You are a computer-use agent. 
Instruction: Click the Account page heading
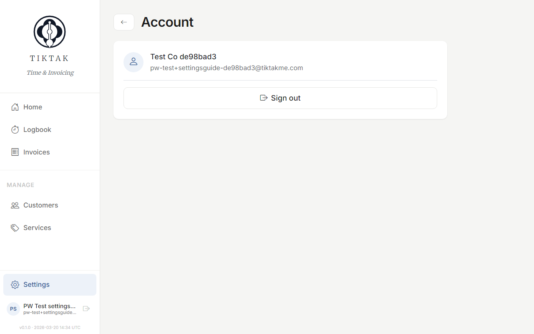(167, 22)
